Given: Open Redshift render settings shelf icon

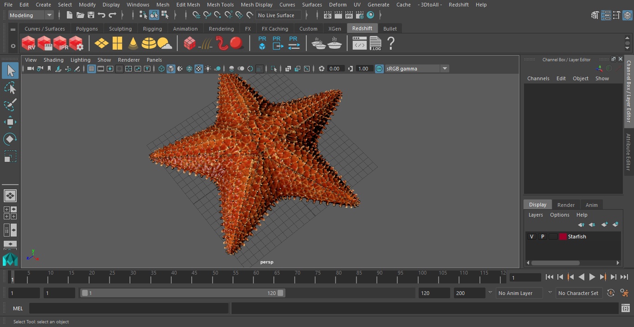Looking at the screenshot, I should pos(76,44).
